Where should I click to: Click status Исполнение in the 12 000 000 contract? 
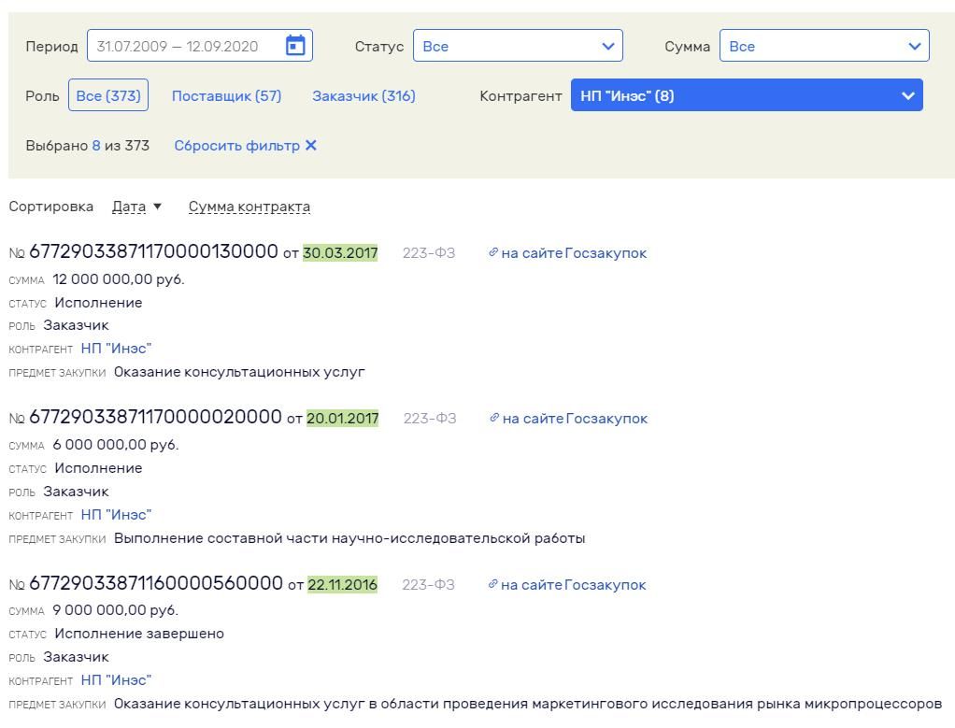coord(99,303)
